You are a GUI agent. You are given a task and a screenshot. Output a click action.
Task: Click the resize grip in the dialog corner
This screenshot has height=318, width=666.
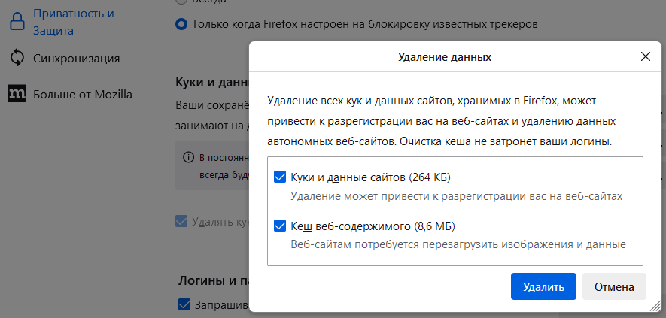tap(655, 307)
